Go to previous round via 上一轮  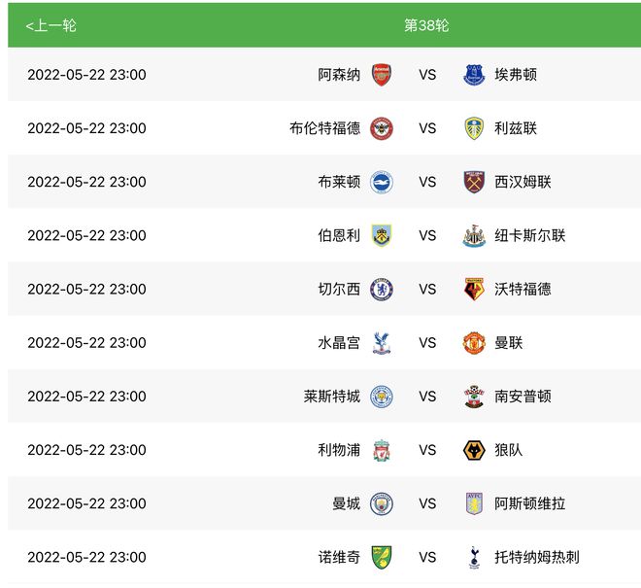tap(51, 25)
